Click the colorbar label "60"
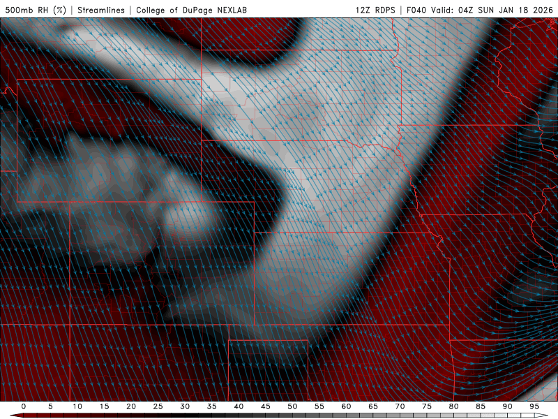Screen dimensions: 558x419 coord(346,406)
